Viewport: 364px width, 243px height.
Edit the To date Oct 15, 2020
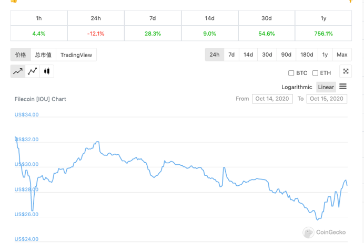tap(327, 99)
